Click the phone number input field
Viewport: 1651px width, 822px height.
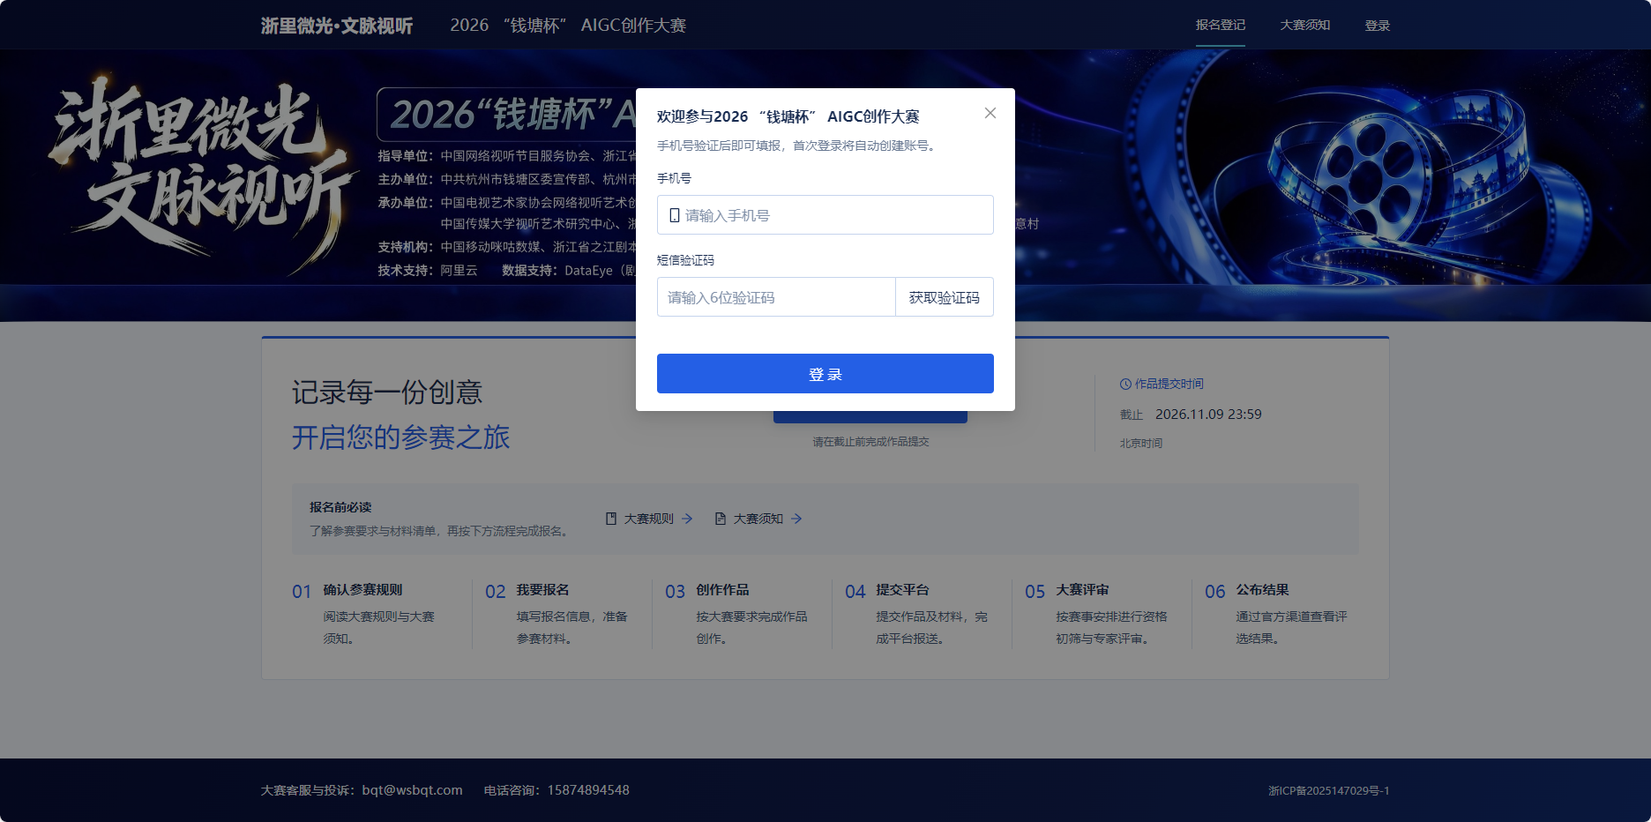(825, 215)
